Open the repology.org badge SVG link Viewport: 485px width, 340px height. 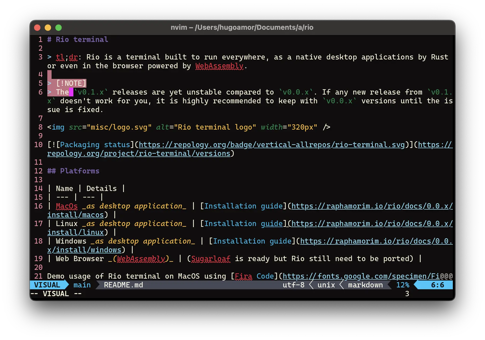pos(272,145)
